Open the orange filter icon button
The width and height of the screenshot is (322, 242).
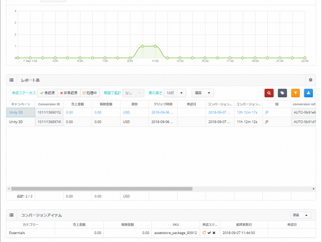[x=296, y=93]
